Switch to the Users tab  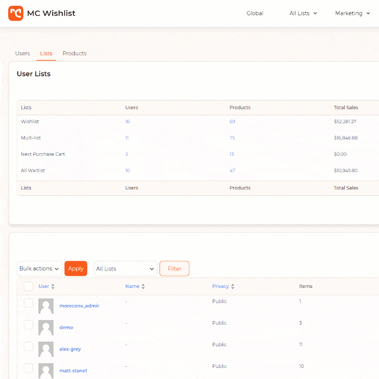coord(23,53)
